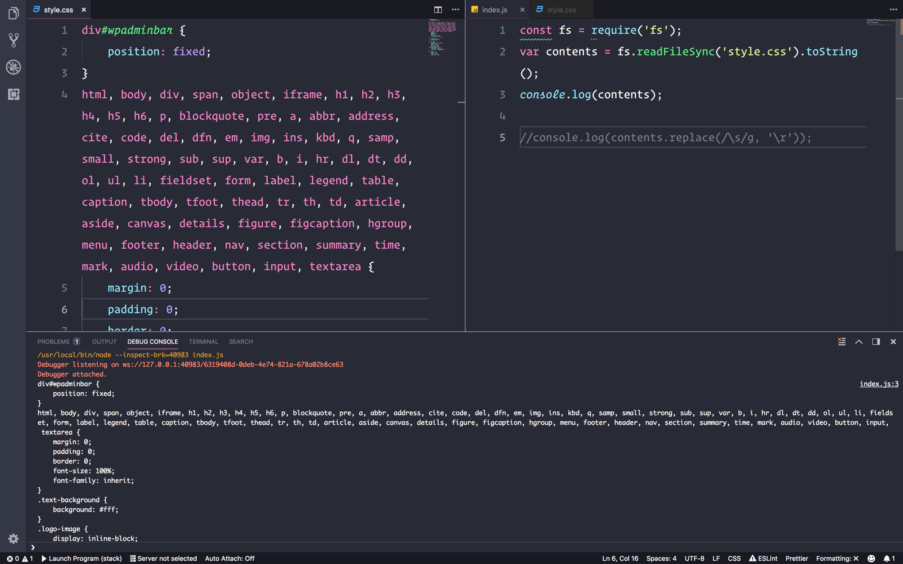Open the Debug view icon

tap(13, 67)
